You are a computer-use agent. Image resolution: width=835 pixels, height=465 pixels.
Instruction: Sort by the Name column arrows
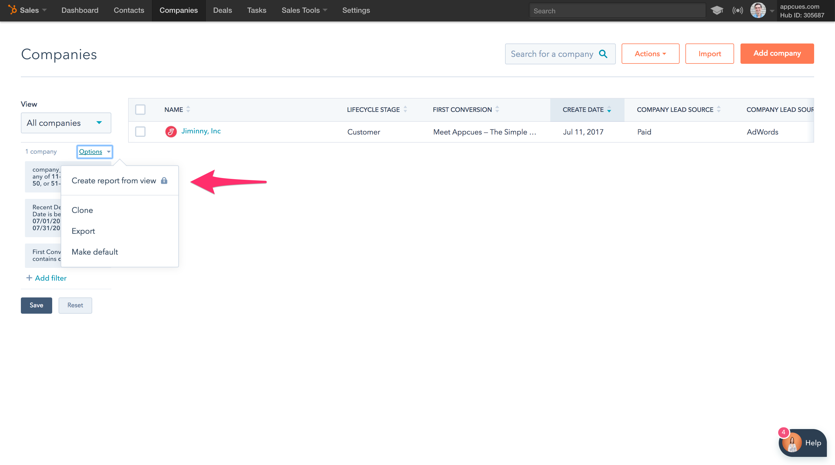[188, 109]
